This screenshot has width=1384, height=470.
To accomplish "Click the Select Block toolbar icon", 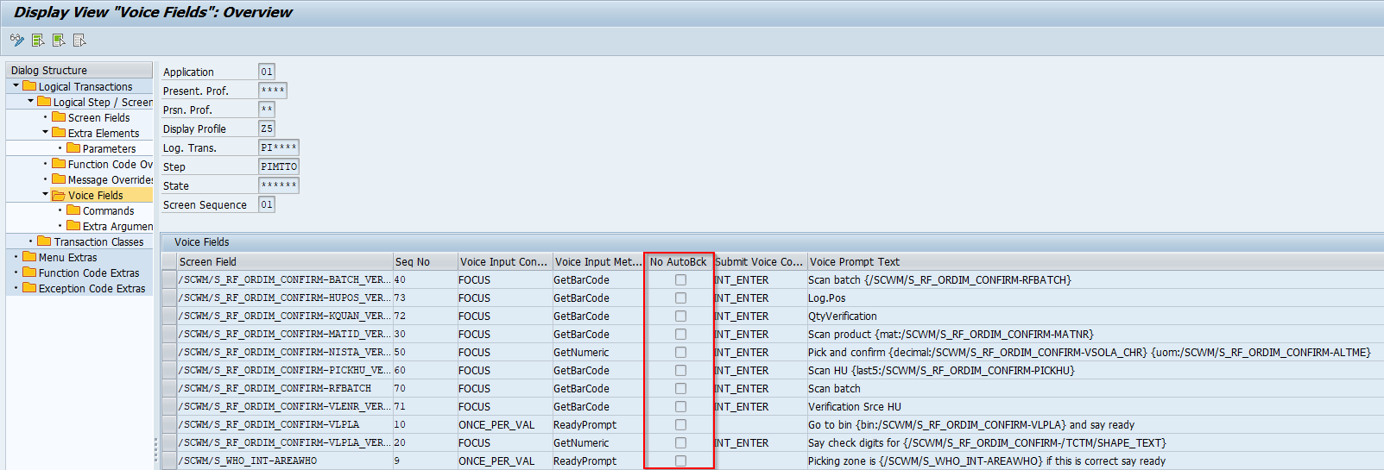I will point(59,40).
